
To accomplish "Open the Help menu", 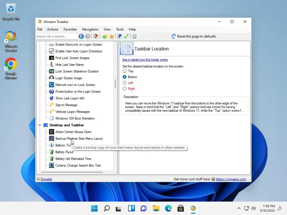I will 132,29.
